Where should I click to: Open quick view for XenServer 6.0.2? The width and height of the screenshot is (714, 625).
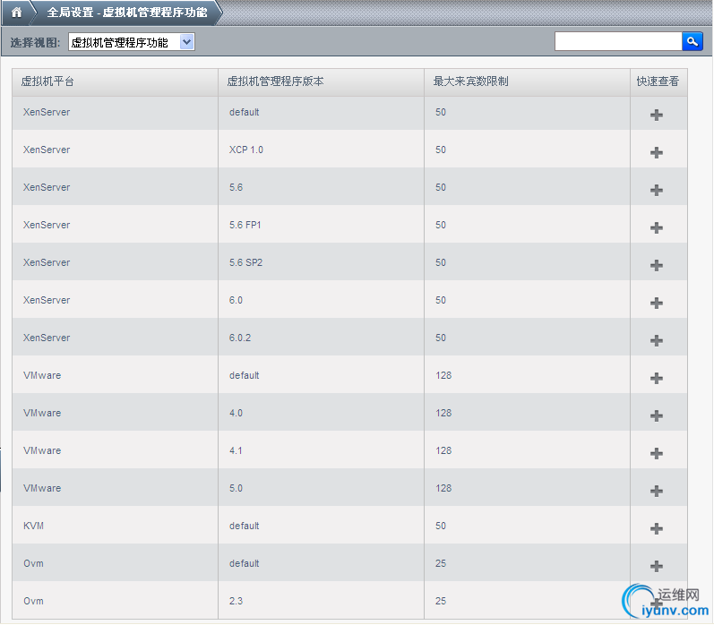point(656,340)
